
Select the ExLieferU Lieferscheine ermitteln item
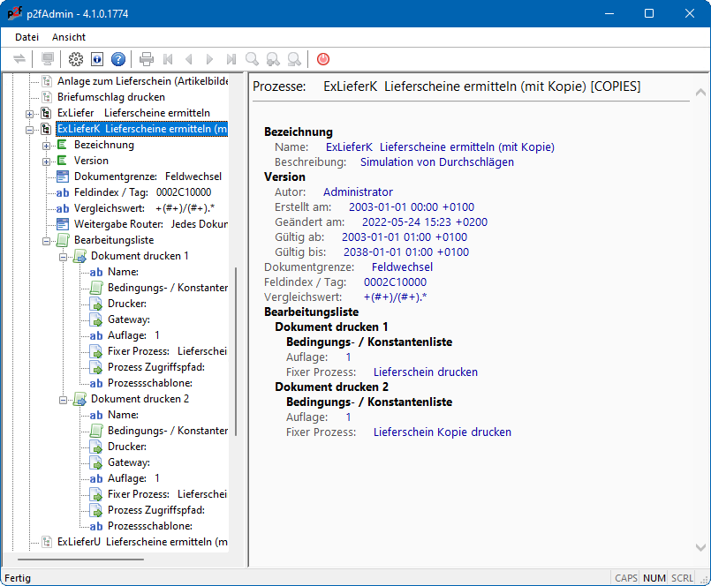141,542
